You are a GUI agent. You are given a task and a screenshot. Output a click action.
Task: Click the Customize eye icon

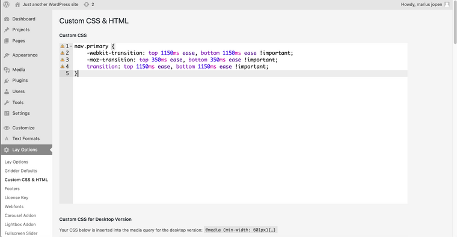pos(7,128)
